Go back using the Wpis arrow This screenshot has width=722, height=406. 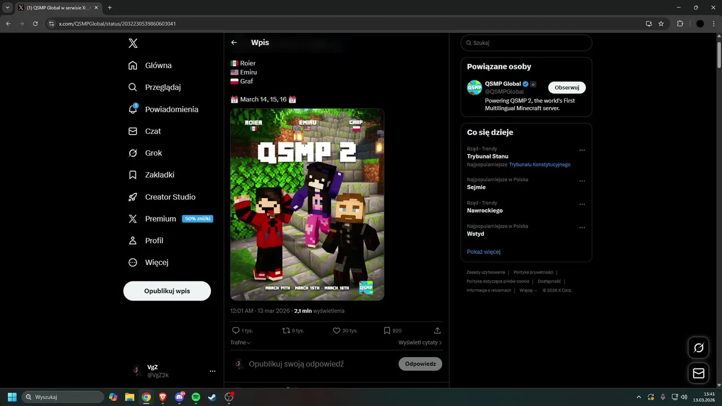tap(234, 42)
